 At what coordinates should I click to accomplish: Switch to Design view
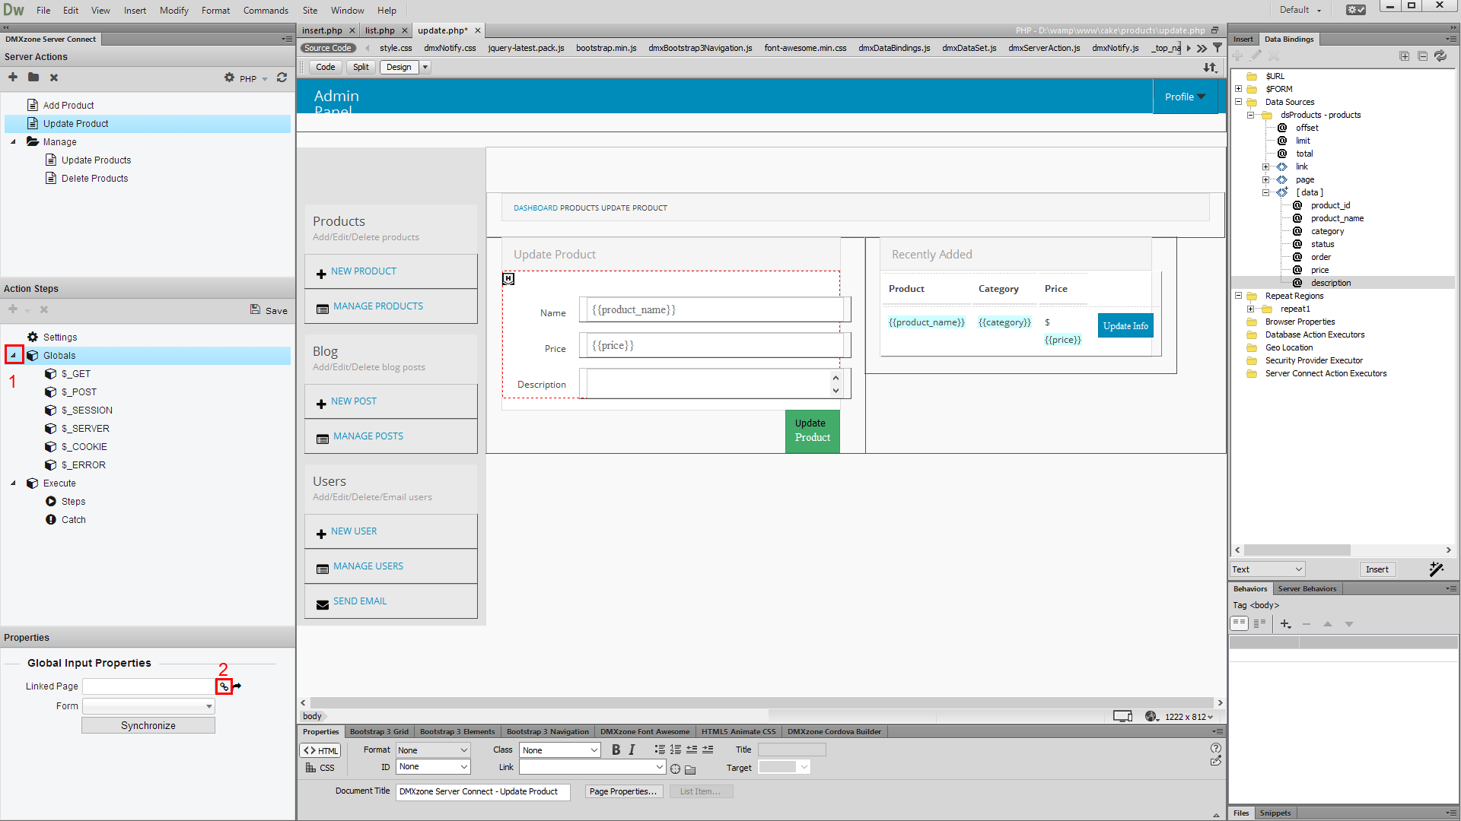pos(399,67)
